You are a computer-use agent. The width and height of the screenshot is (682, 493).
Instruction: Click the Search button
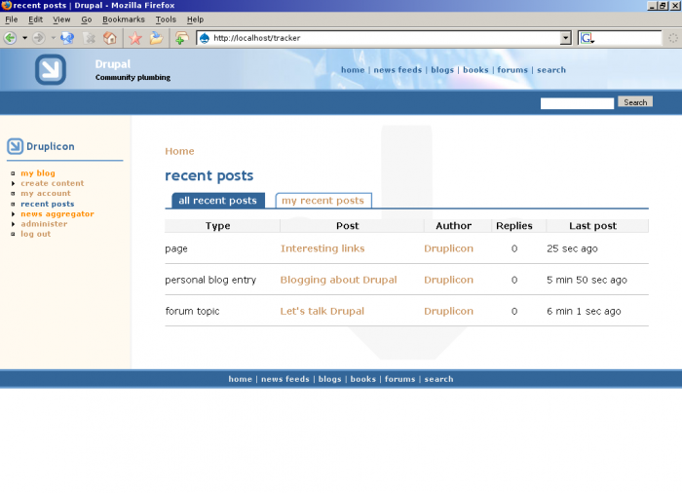635,102
